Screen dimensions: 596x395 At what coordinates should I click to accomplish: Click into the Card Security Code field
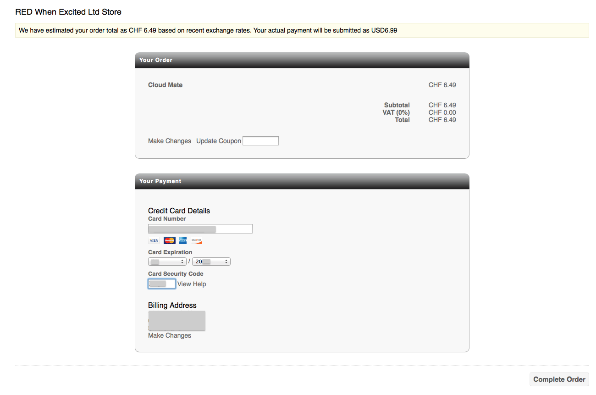162,284
